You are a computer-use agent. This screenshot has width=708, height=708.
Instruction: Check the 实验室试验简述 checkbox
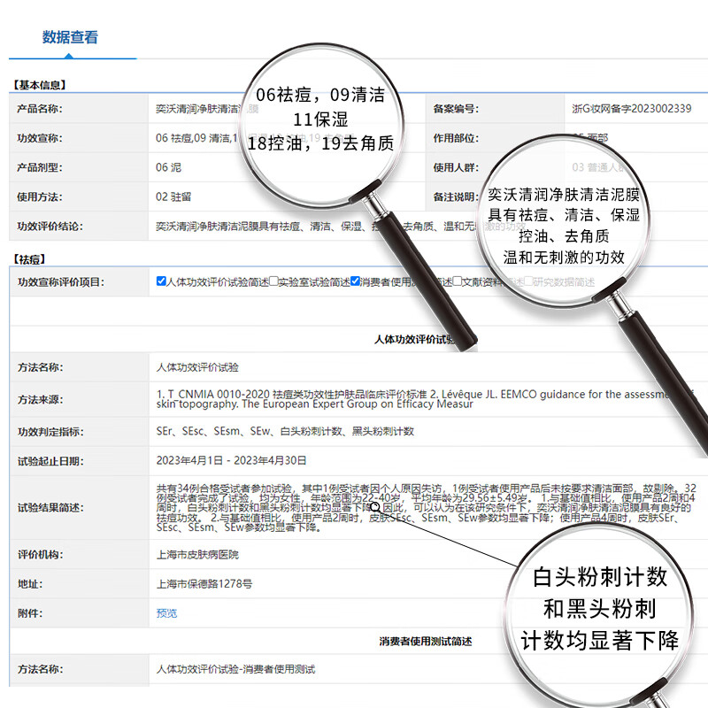pos(273,281)
